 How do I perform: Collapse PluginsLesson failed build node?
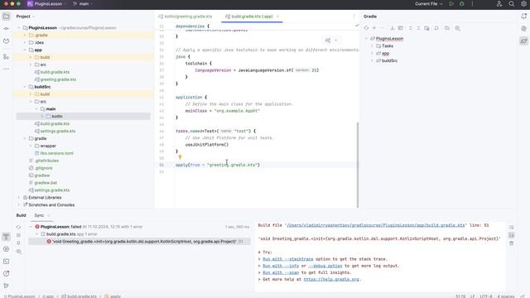31,227
